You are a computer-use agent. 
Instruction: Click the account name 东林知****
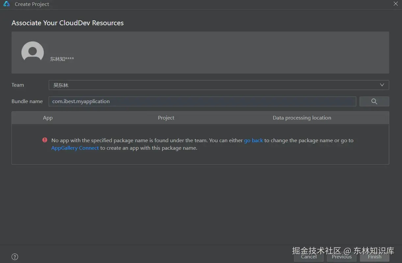[62, 59]
